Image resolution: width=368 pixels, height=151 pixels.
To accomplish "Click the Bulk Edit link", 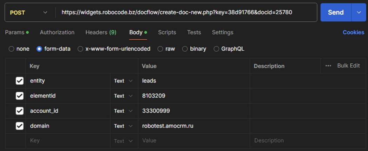I will point(349,66).
